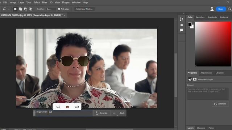Choose Intersect with selection mode icon
Viewport: 232px width, 130px height.
[30, 9]
